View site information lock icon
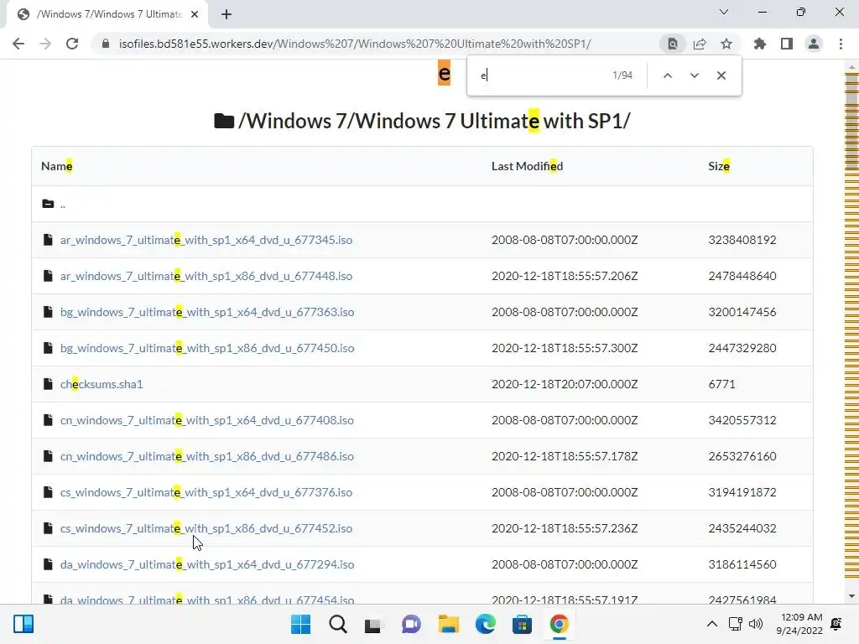The height and width of the screenshot is (644, 859). pyautogui.click(x=106, y=44)
